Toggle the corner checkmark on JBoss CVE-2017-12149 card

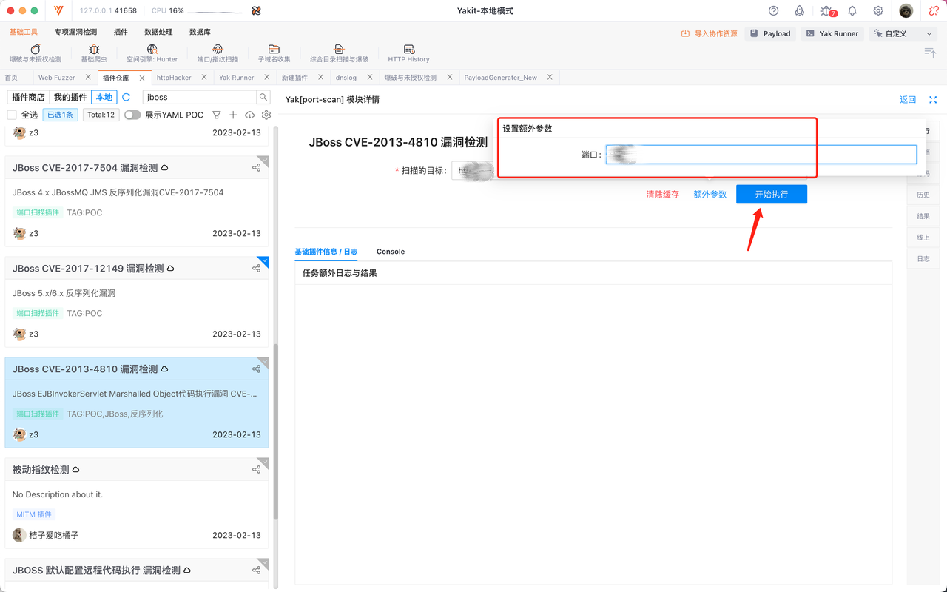pyautogui.click(x=263, y=262)
